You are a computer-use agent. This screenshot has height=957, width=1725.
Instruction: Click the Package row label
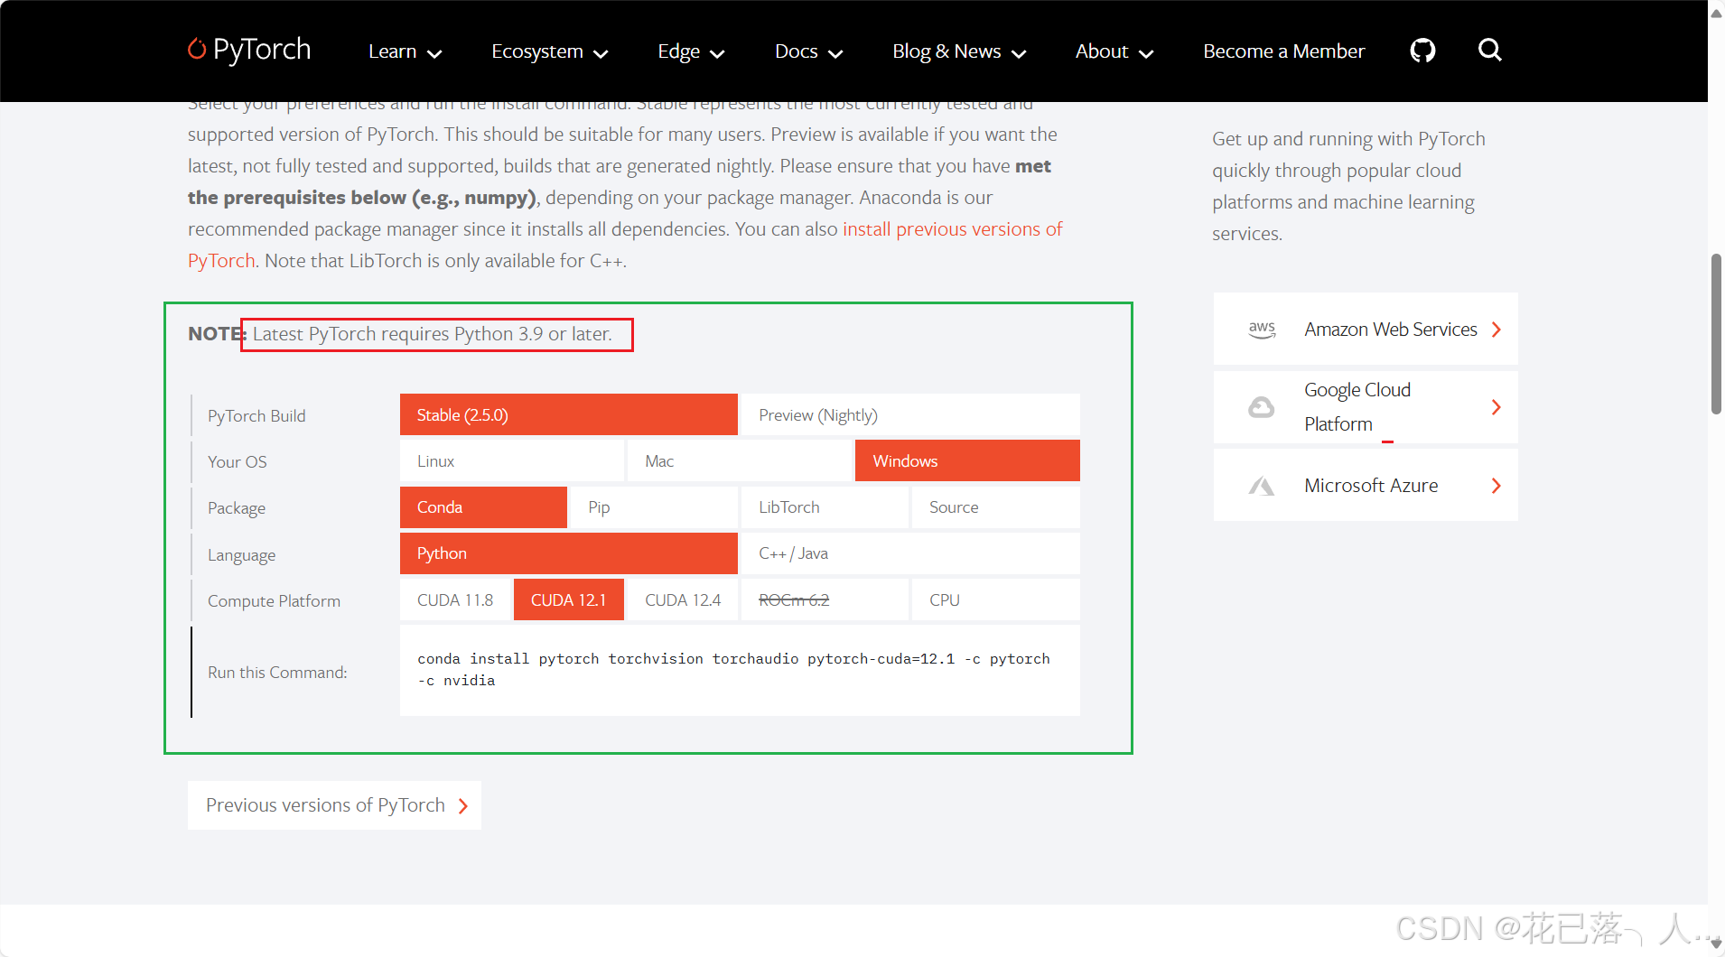click(237, 508)
